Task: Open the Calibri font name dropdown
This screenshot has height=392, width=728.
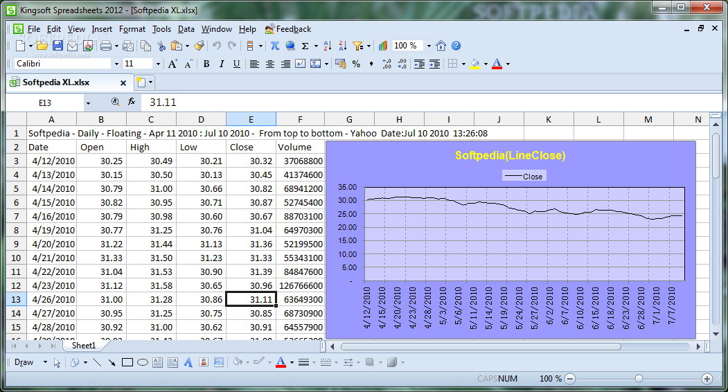Action: [x=116, y=64]
